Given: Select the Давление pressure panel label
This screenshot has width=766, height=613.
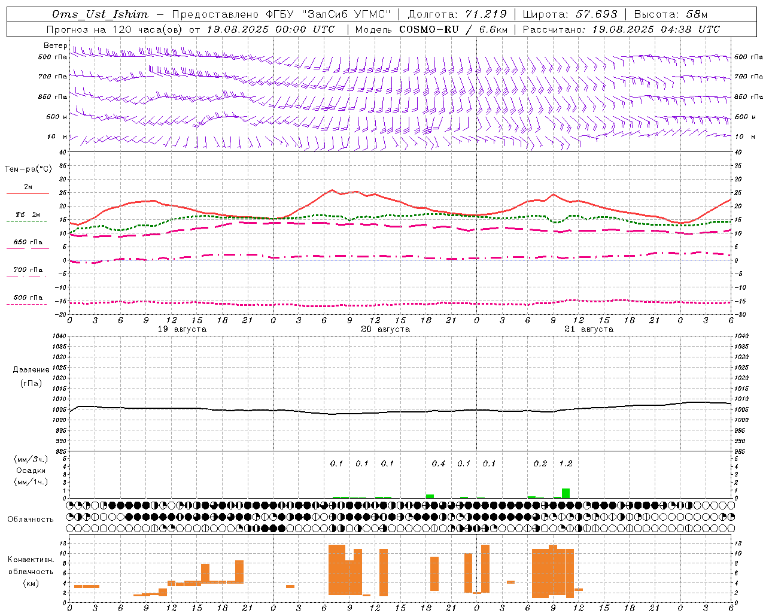Looking at the screenshot, I should [31, 370].
